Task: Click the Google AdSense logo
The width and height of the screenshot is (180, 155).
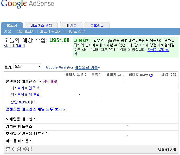Action: tap(28, 4)
